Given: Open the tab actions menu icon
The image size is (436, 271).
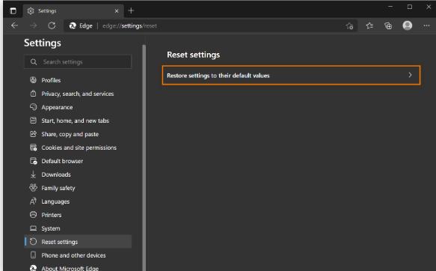Looking at the screenshot, I should [x=13, y=10].
